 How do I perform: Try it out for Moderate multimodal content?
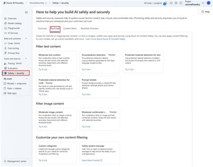click(x=86, y=127)
